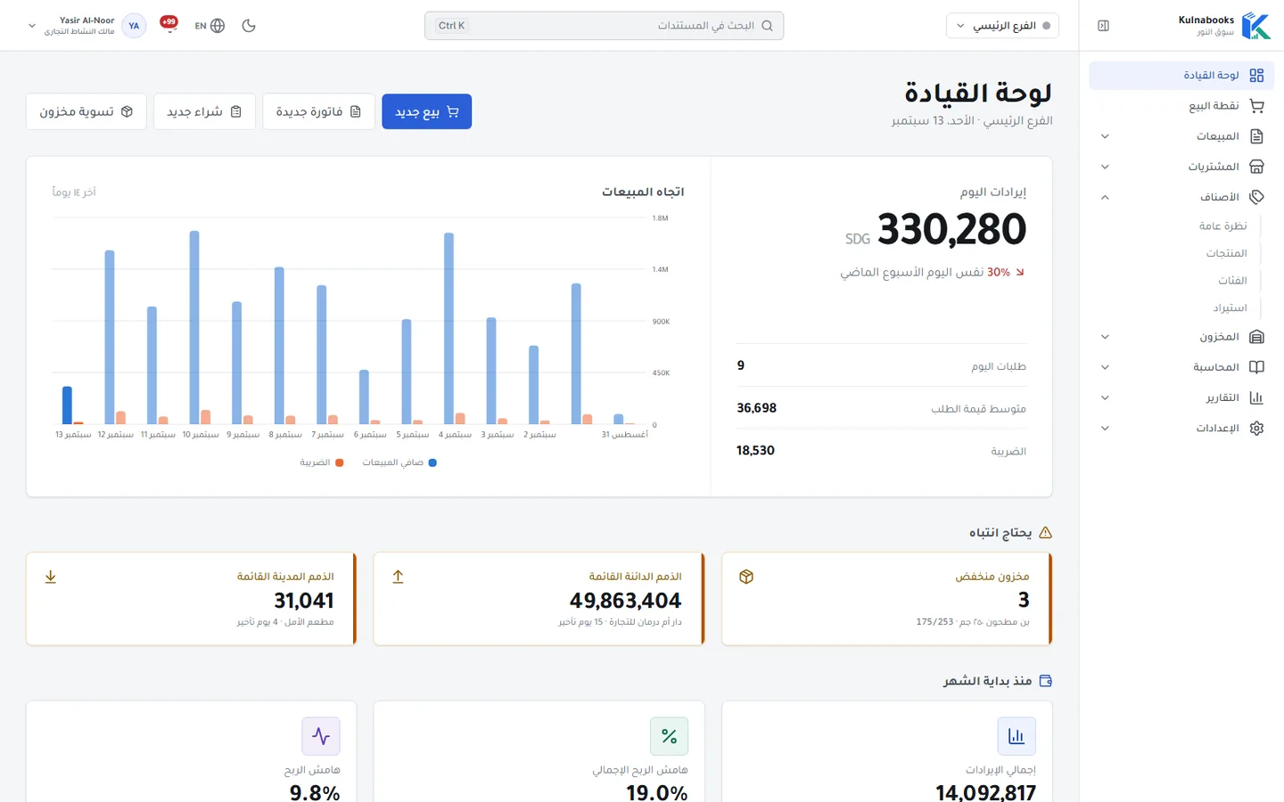Viewport: 1284px width, 802px height.
Task: Open the الذمم المدينة القائمة card
Action: [x=191, y=598]
